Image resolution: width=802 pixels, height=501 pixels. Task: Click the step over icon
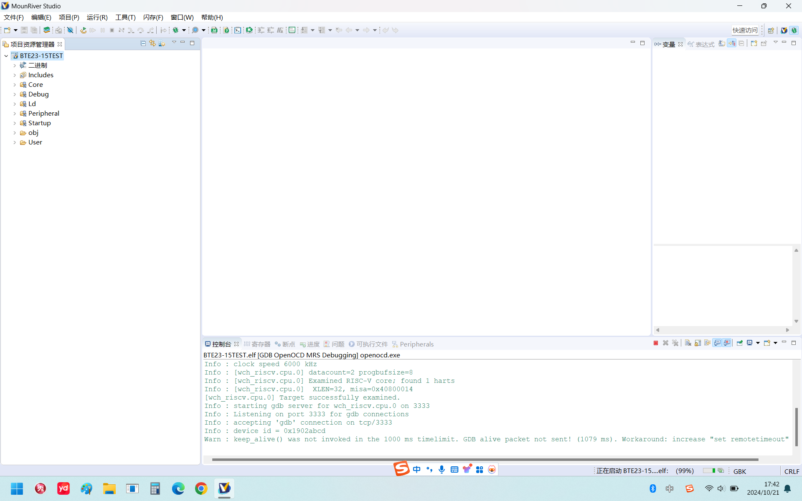point(140,30)
